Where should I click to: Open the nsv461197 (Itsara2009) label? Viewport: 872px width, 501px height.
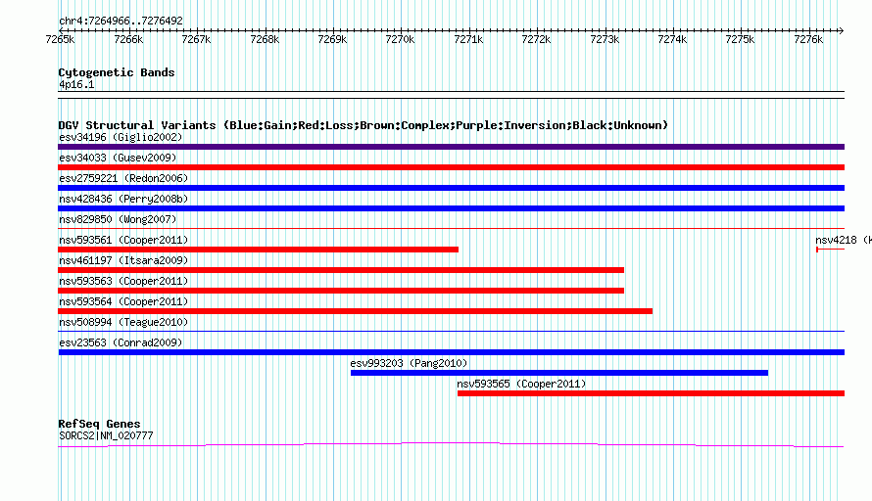coord(123,260)
